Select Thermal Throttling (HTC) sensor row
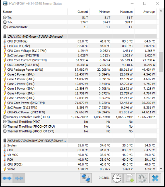 (x=80, y=122)
